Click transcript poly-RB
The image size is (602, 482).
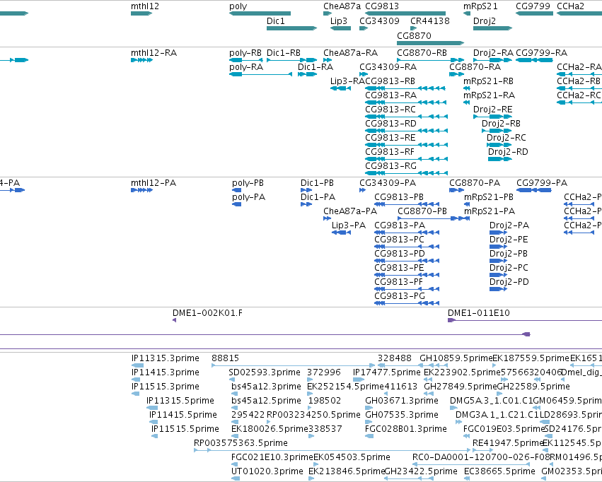coord(246,60)
